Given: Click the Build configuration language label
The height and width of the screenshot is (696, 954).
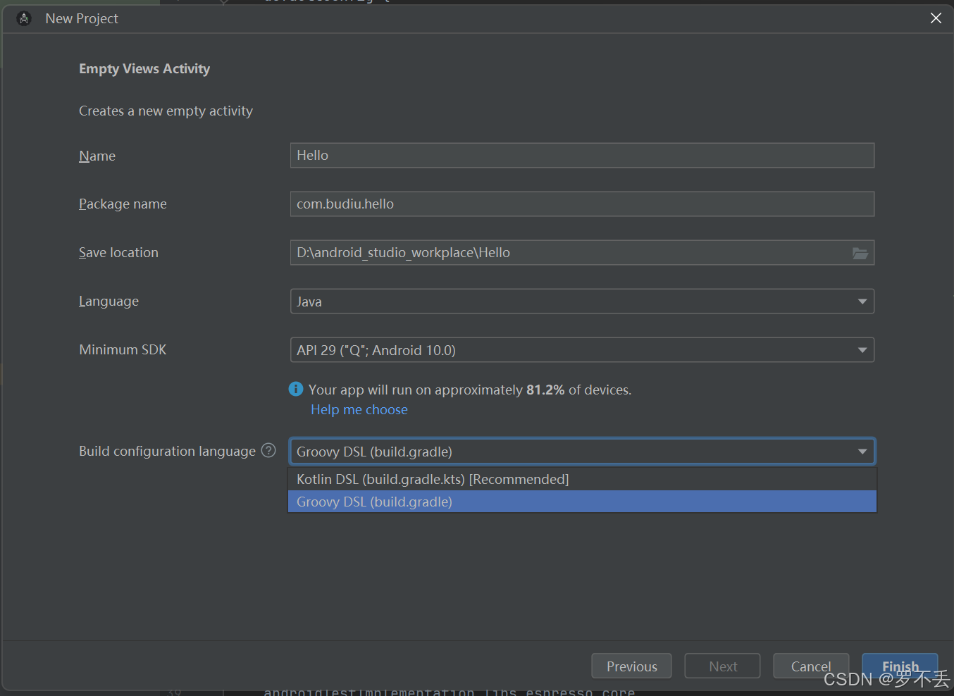Looking at the screenshot, I should 167,452.
